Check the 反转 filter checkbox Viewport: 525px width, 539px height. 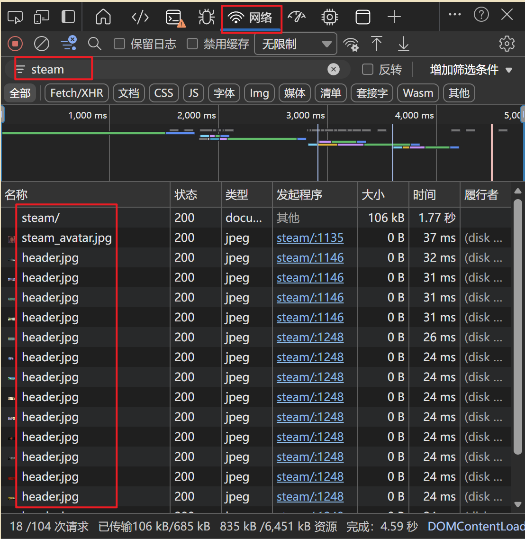[367, 70]
